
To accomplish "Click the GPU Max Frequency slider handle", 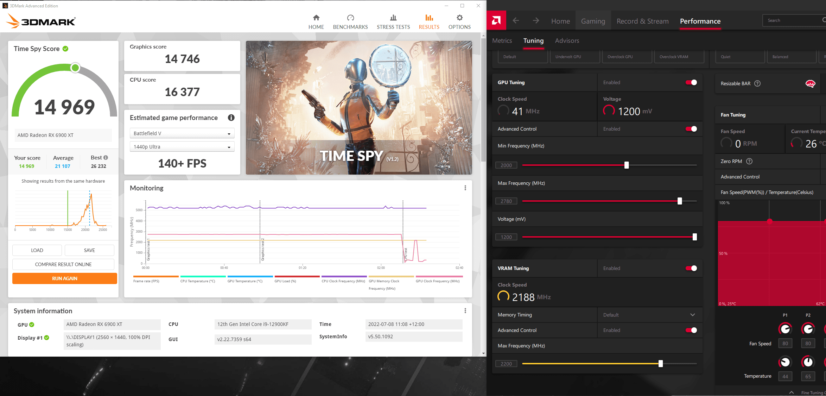I will pyautogui.click(x=680, y=201).
